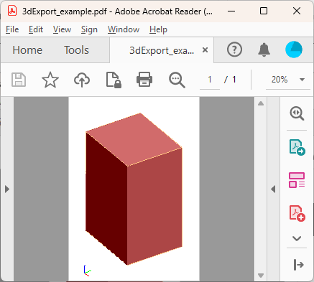Open the Search & Enhance scans tool

point(297,113)
